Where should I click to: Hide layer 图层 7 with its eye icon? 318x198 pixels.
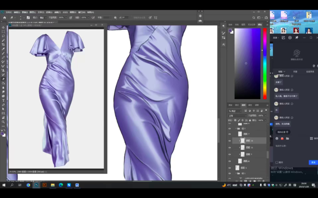click(x=230, y=134)
